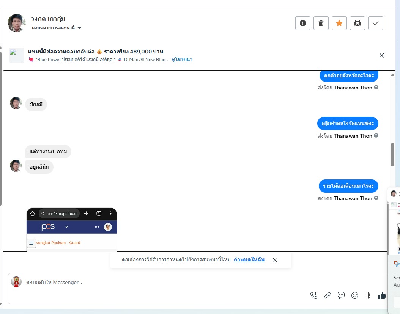Open the emoji picker smiley icon
The height and width of the screenshot is (314, 400).
click(x=355, y=295)
